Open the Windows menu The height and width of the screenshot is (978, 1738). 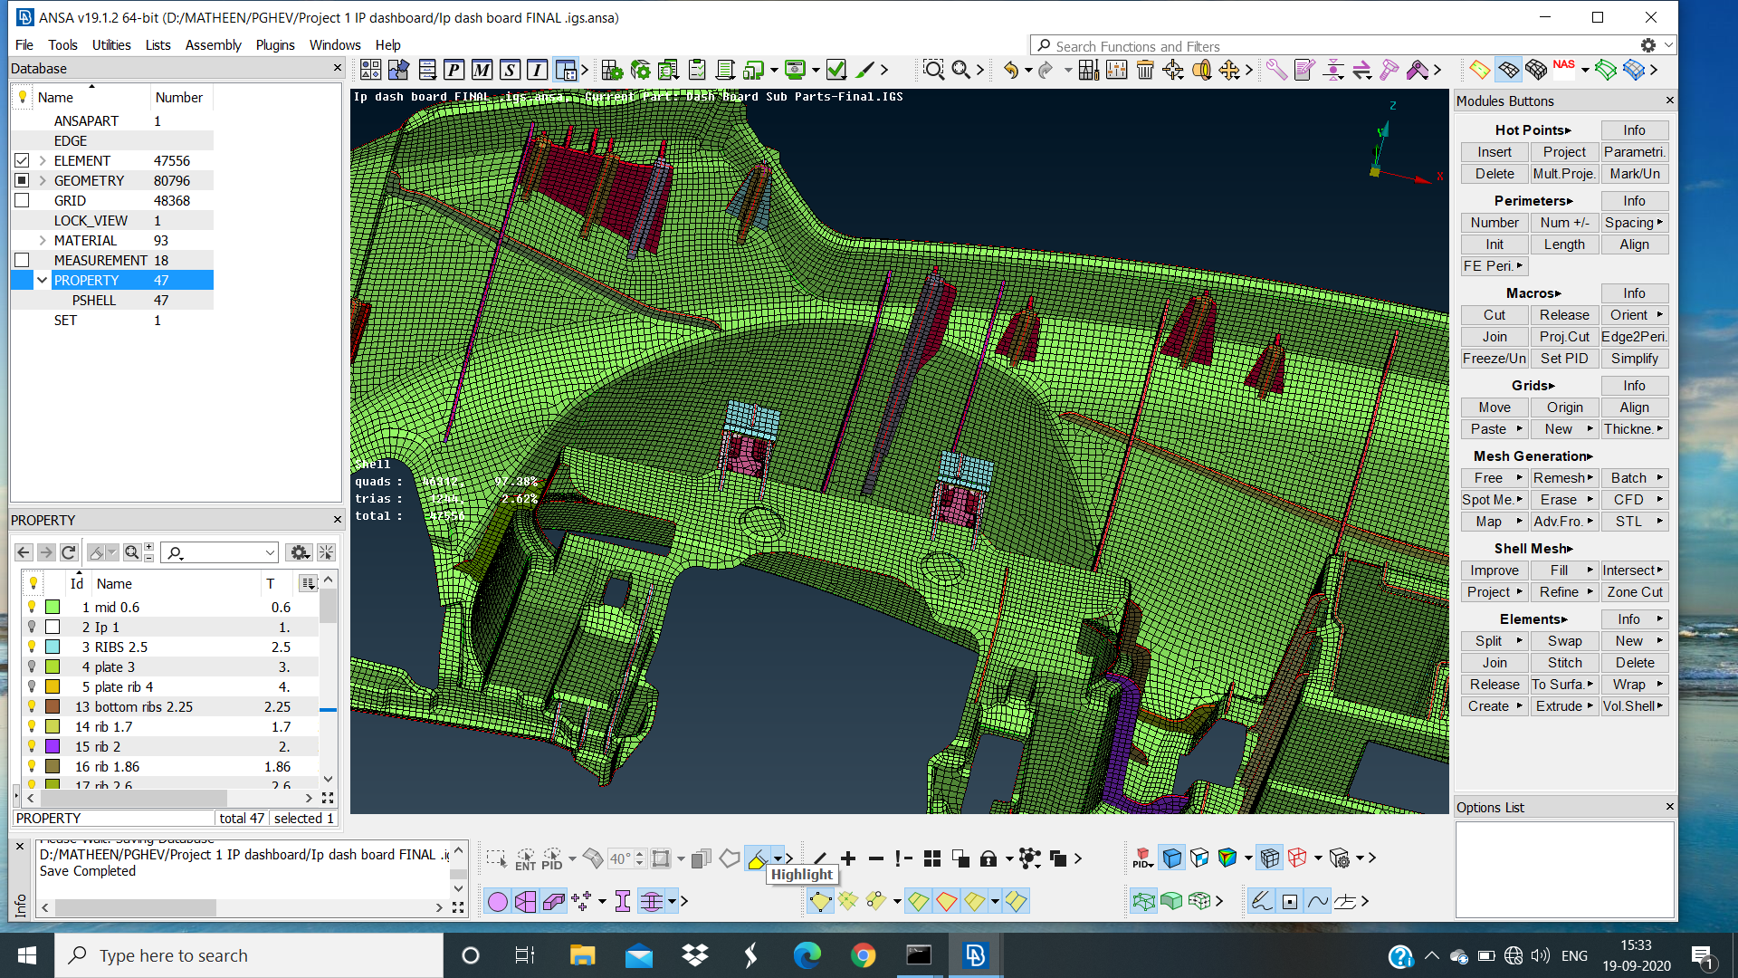(x=335, y=44)
